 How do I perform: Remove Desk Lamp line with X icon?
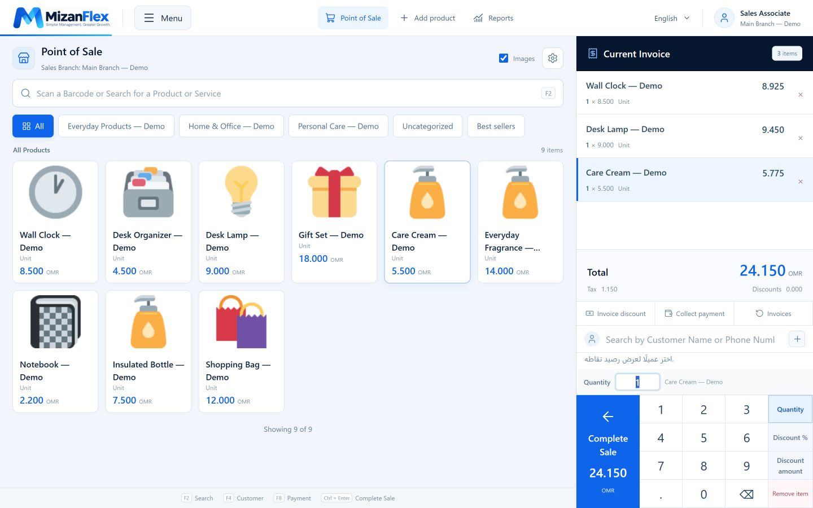[801, 138]
